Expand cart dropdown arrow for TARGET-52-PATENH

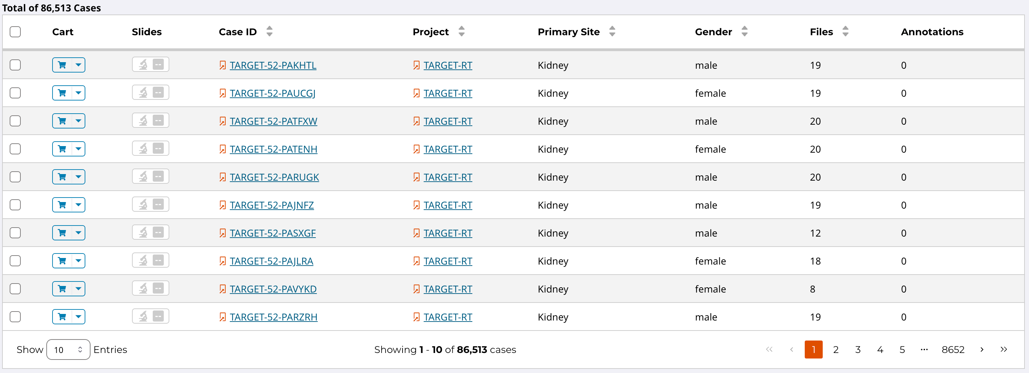coord(78,149)
